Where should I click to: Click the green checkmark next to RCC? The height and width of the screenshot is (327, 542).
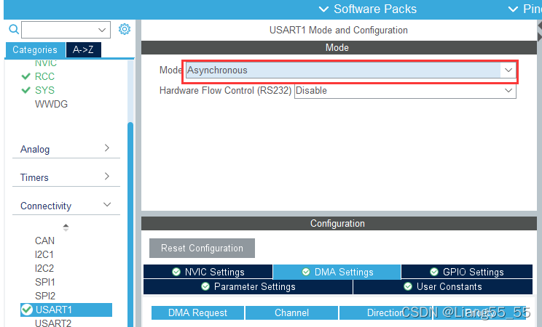coord(26,76)
